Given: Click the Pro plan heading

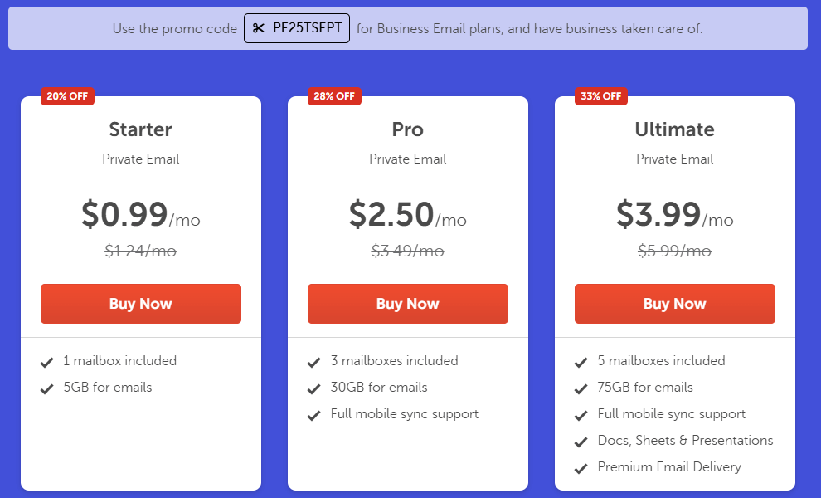Looking at the screenshot, I should point(408,129).
